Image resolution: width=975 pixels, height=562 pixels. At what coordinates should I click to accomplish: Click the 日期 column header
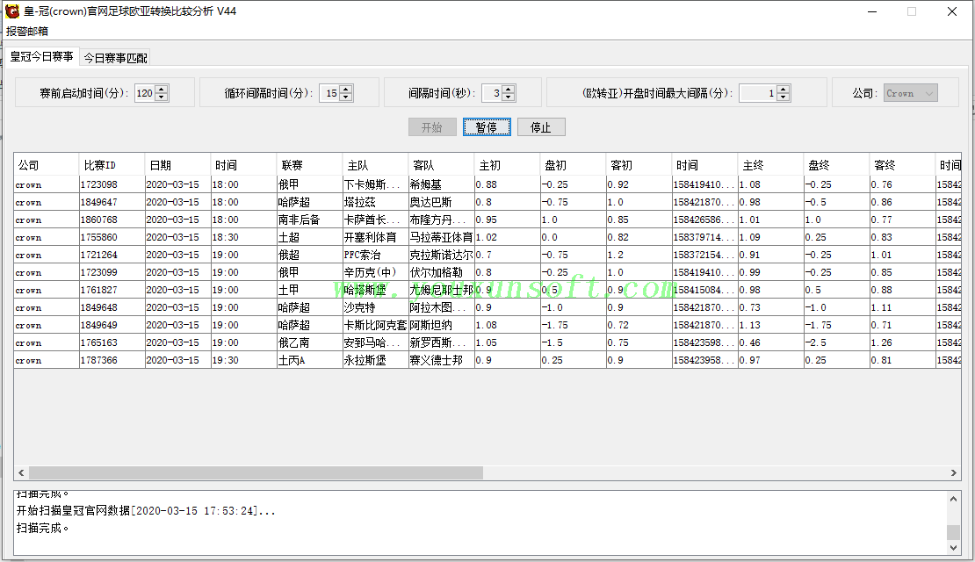177,165
